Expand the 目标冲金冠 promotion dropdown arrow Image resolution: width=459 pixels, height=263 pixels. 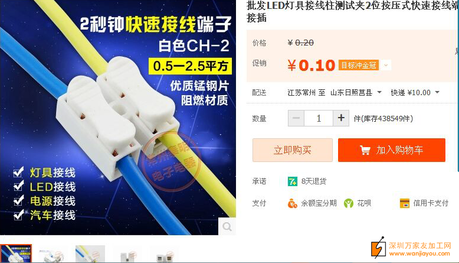[386, 65]
